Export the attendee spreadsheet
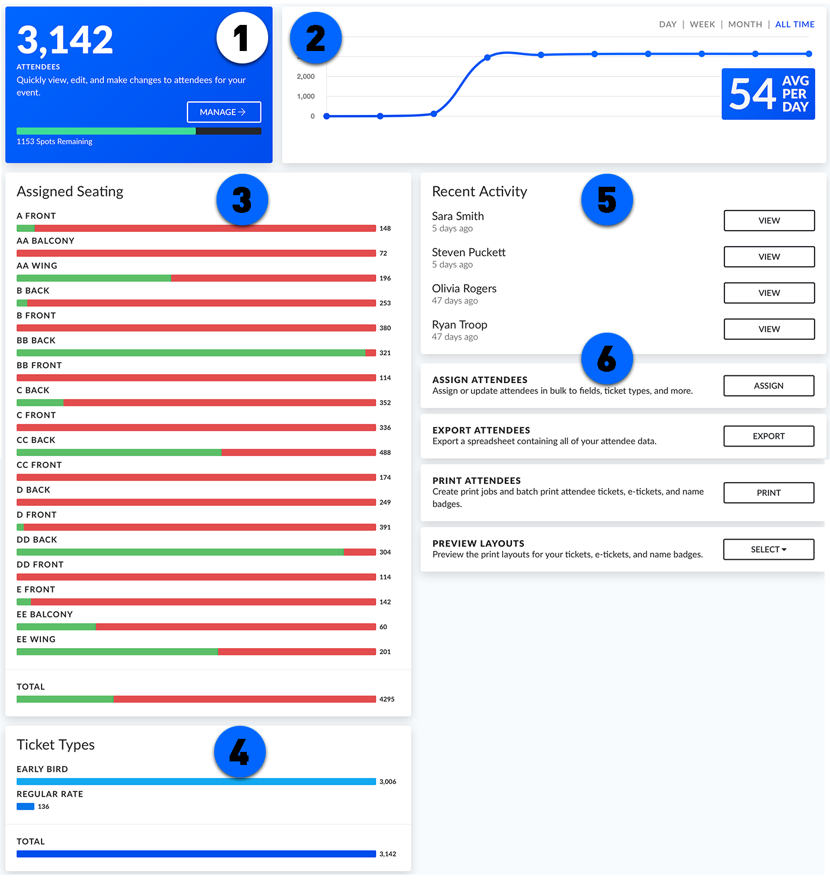The height and width of the screenshot is (880, 830). coord(768,436)
